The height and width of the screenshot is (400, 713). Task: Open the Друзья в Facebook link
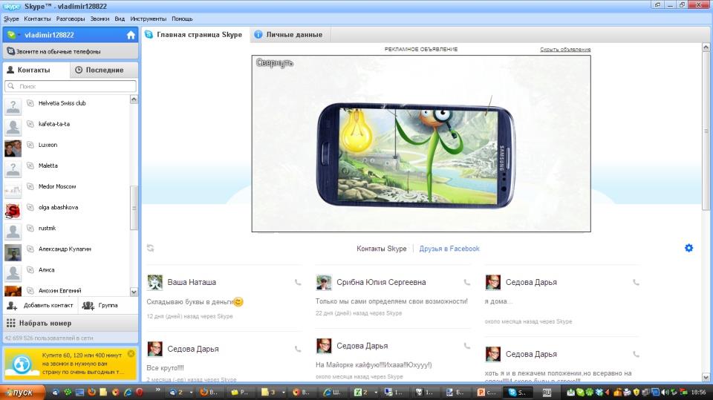(x=449, y=249)
